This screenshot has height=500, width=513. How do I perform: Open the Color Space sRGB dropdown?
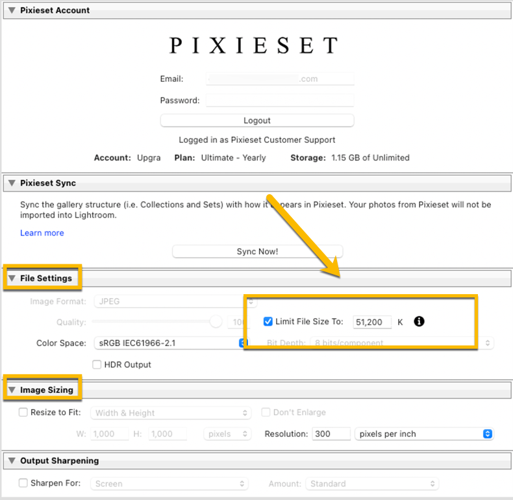pyautogui.click(x=171, y=343)
